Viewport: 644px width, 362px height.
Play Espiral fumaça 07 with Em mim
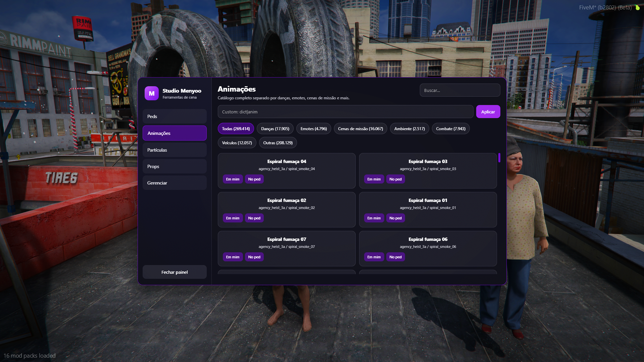point(233,257)
